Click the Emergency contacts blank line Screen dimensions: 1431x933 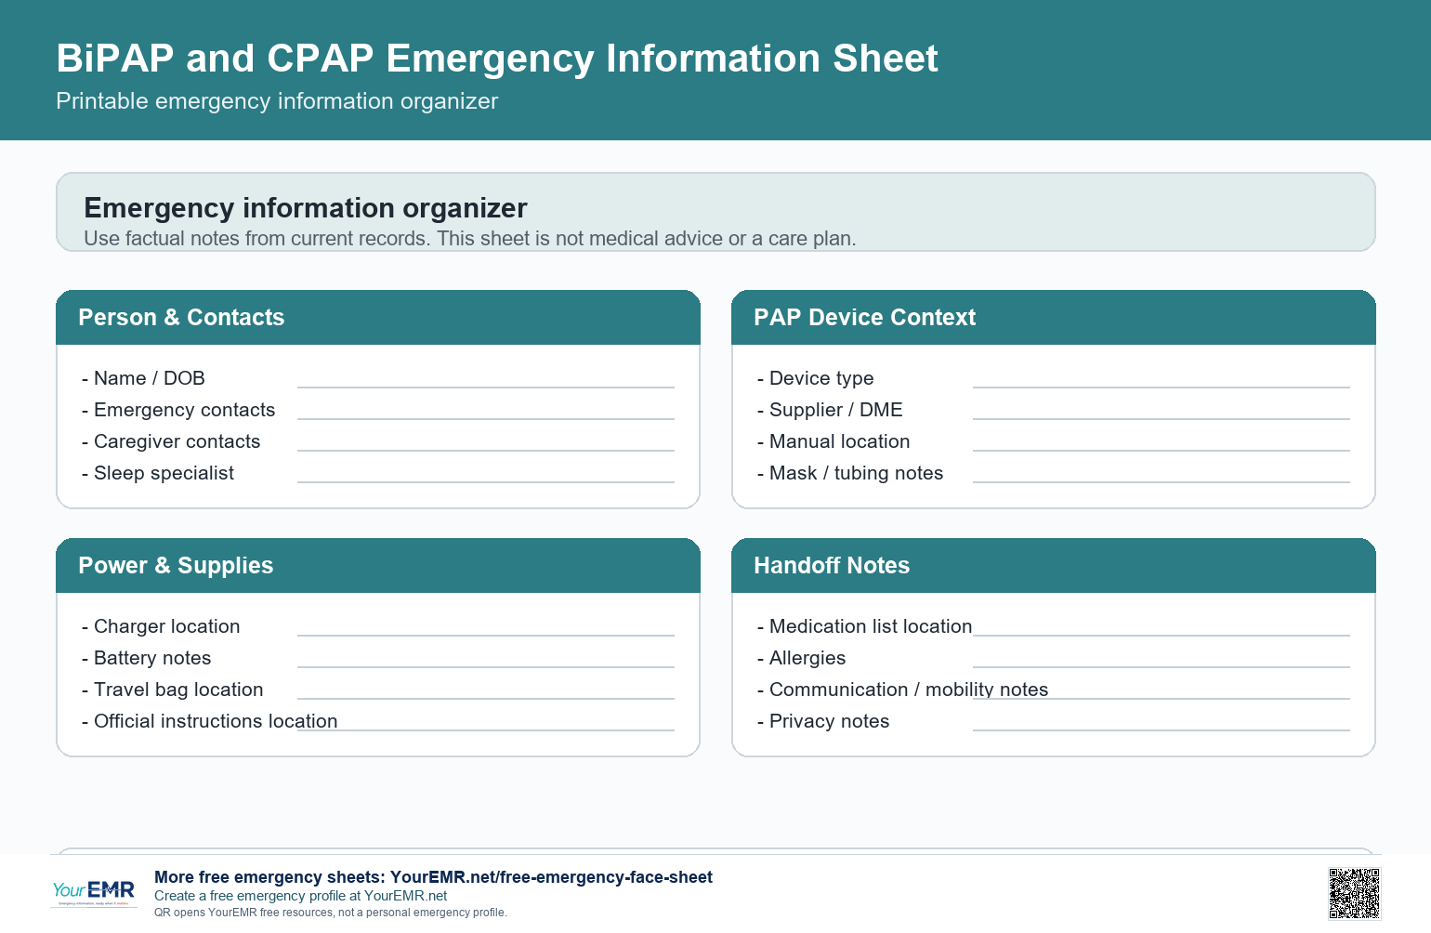pos(486,418)
